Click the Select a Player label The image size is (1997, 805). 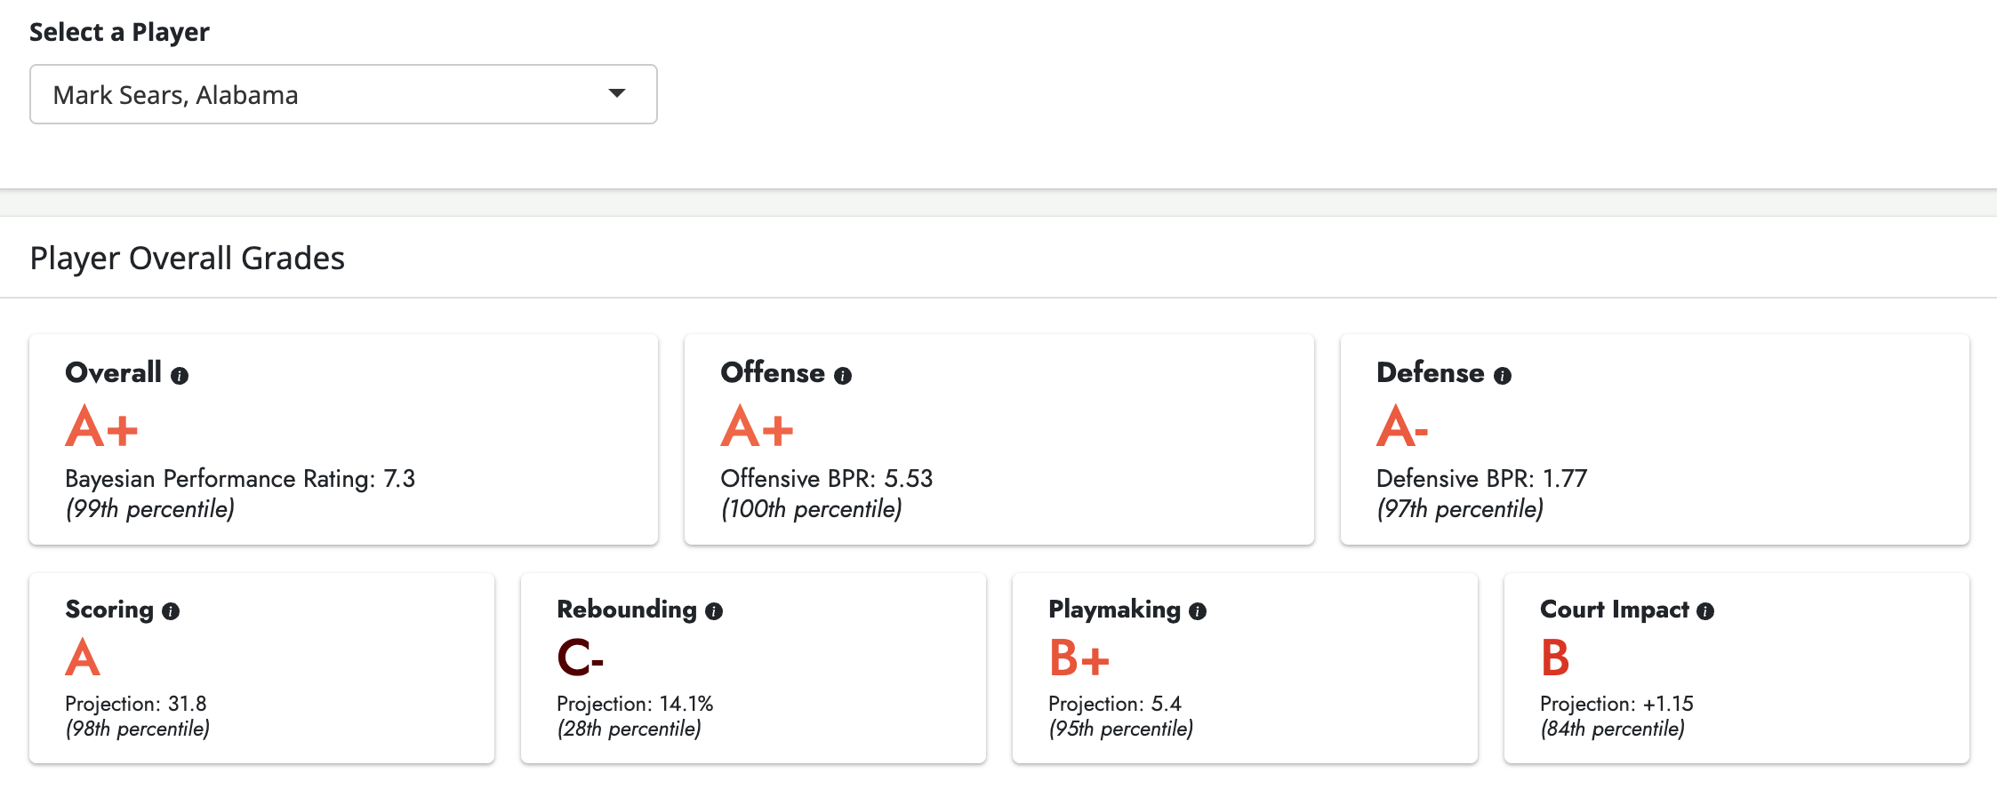119,32
